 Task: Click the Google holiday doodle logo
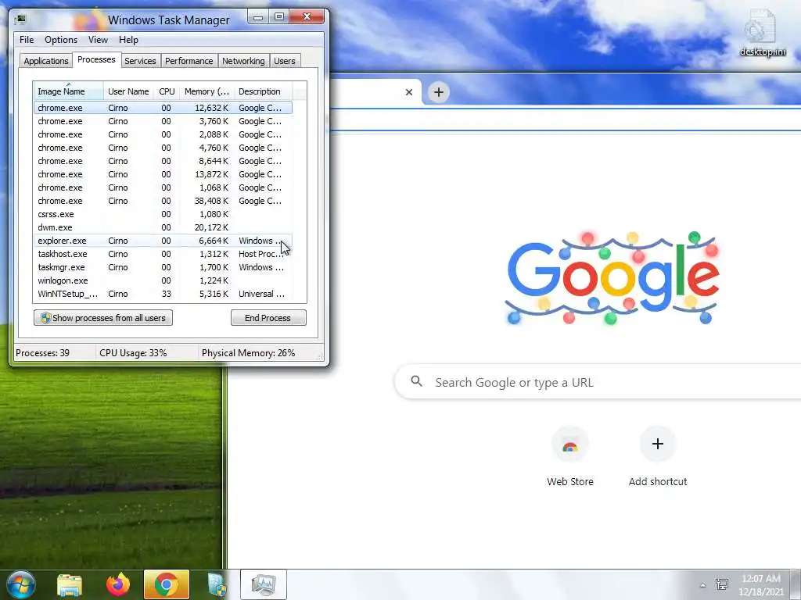click(x=612, y=279)
